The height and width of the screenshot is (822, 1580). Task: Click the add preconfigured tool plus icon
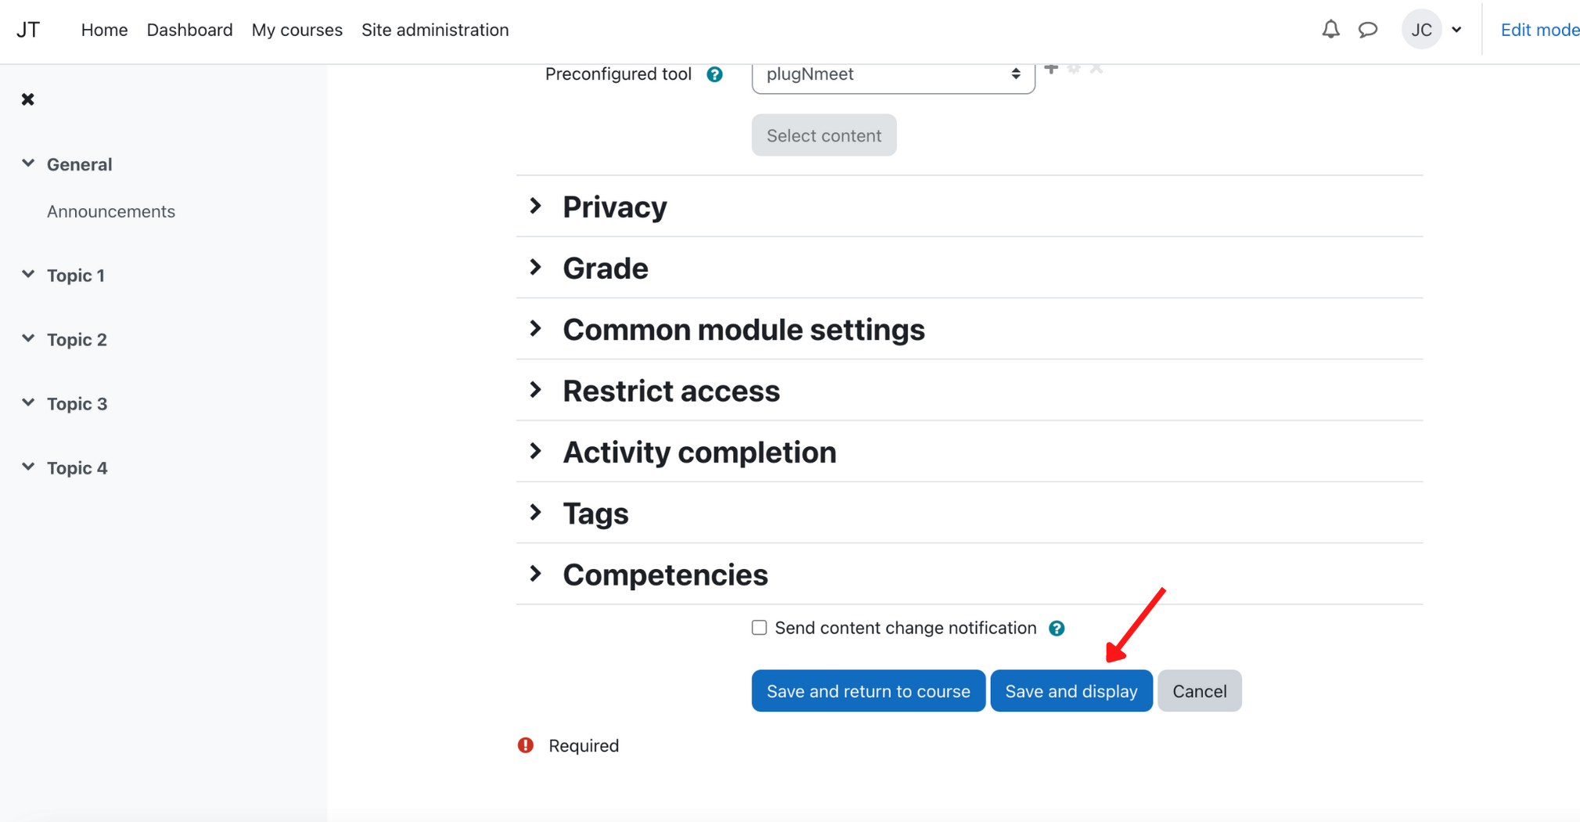(x=1051, y=69)
